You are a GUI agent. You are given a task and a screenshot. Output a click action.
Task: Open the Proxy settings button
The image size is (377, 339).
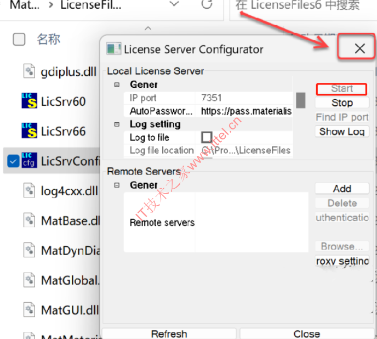pyautogui.click(x=342, y=261)
